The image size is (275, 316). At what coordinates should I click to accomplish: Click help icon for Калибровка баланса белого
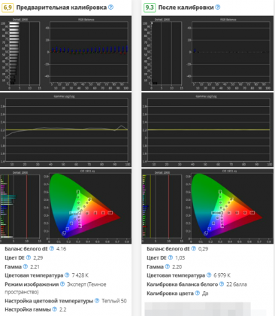point(222,284)
